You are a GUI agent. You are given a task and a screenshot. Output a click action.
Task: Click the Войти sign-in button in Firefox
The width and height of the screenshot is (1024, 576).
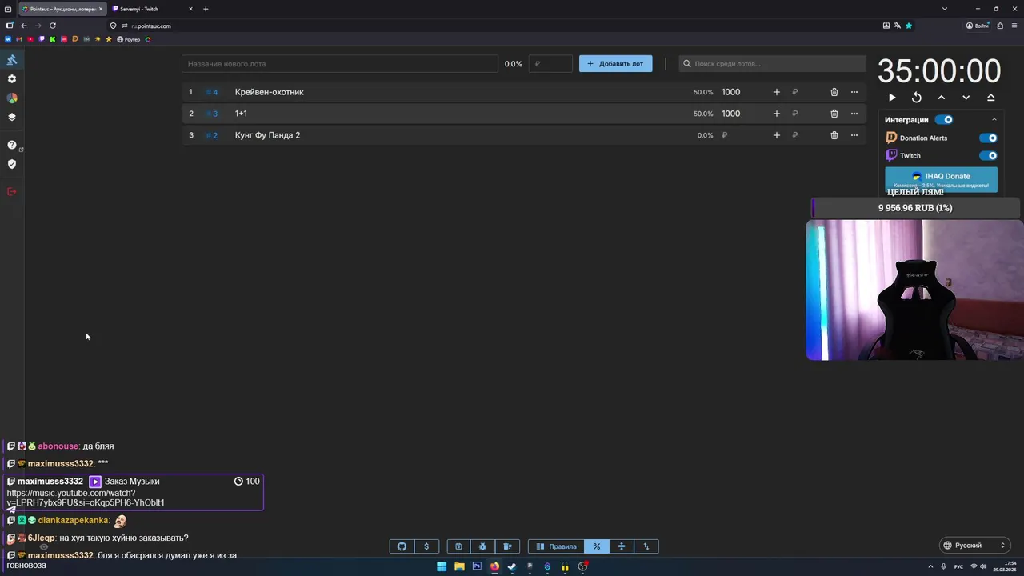(977, 26)
